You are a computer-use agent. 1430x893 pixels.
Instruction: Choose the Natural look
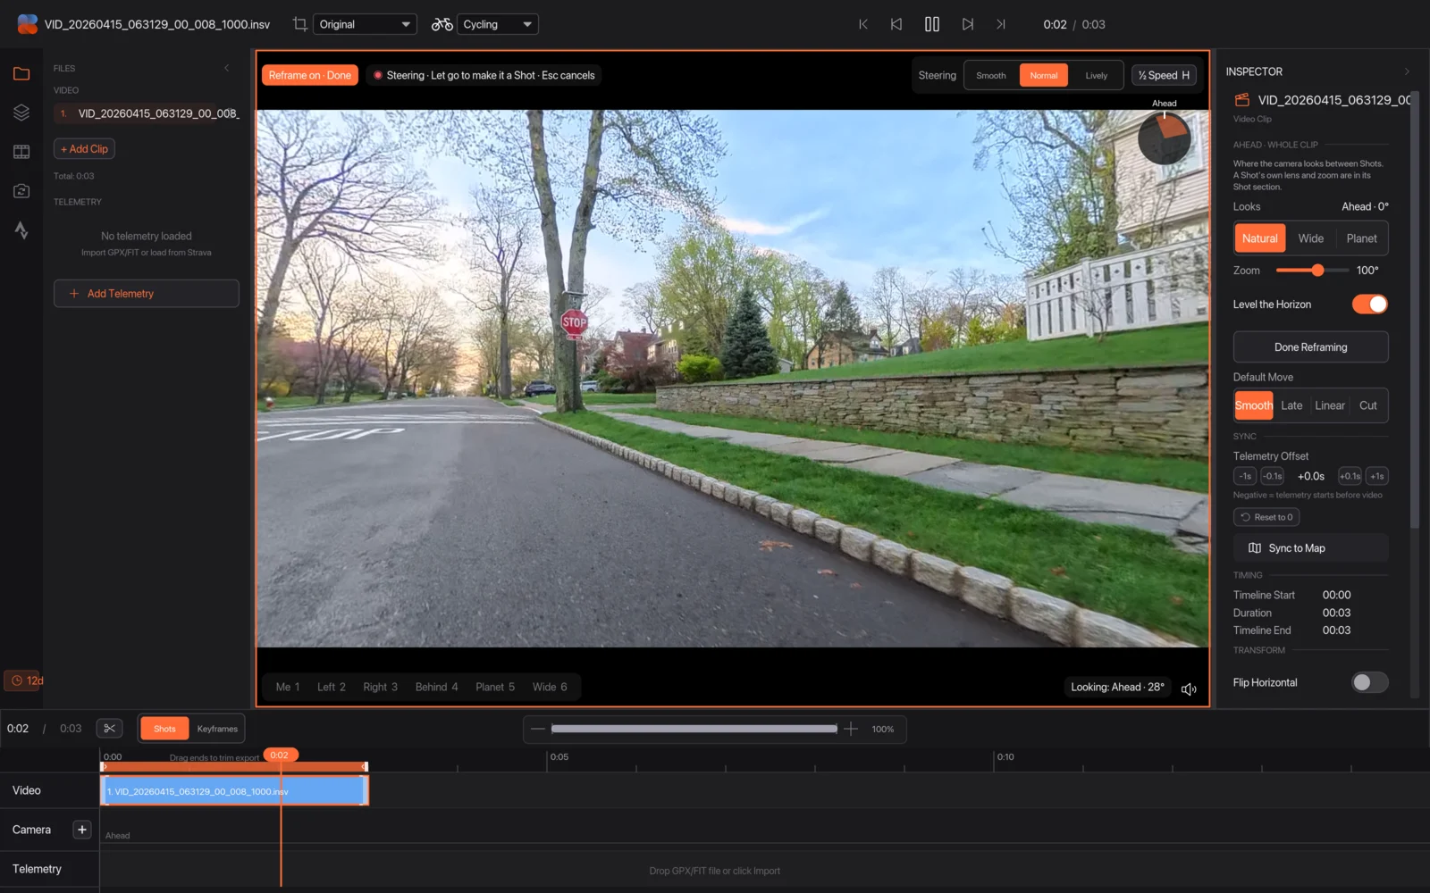(x=1259, y=238)
